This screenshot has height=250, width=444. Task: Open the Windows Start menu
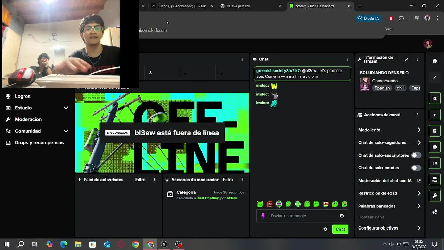tap(7, 244)
